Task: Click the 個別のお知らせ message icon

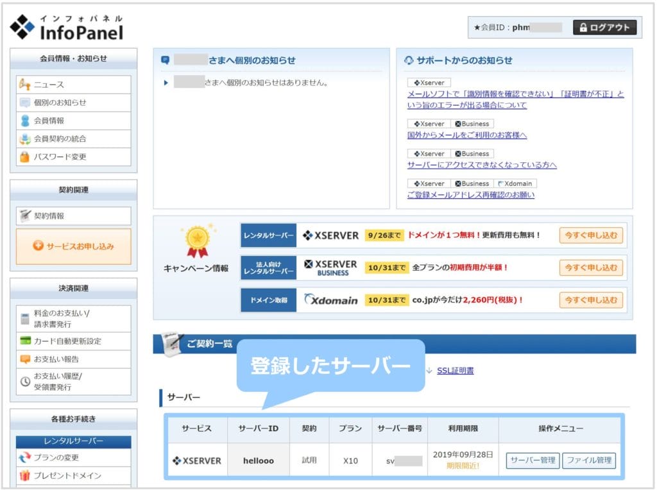Action: coord(25,103)
